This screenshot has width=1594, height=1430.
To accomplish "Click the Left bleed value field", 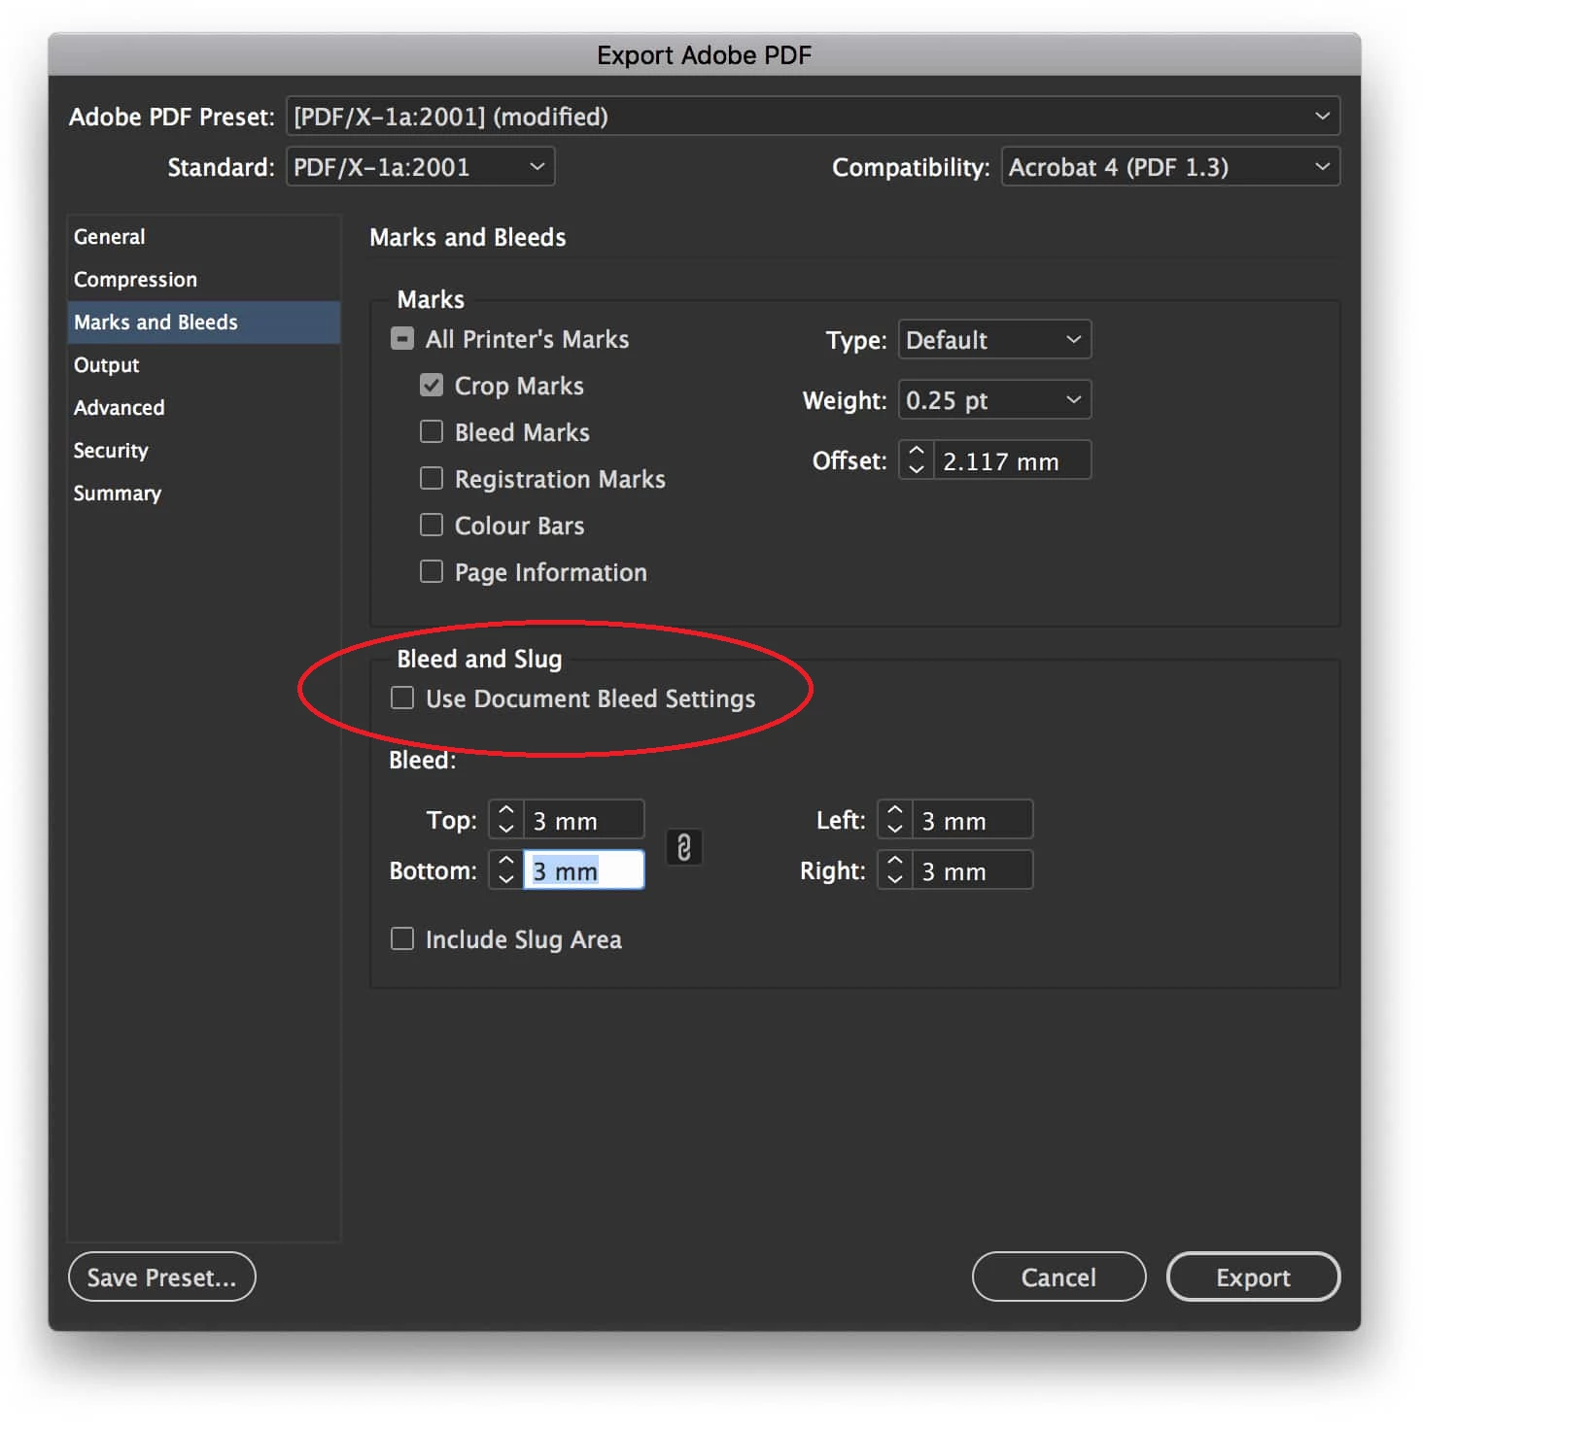I will 973,820.
